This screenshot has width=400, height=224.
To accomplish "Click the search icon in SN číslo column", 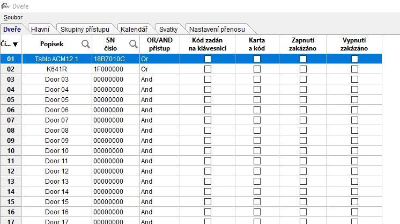I will [133, 44].
